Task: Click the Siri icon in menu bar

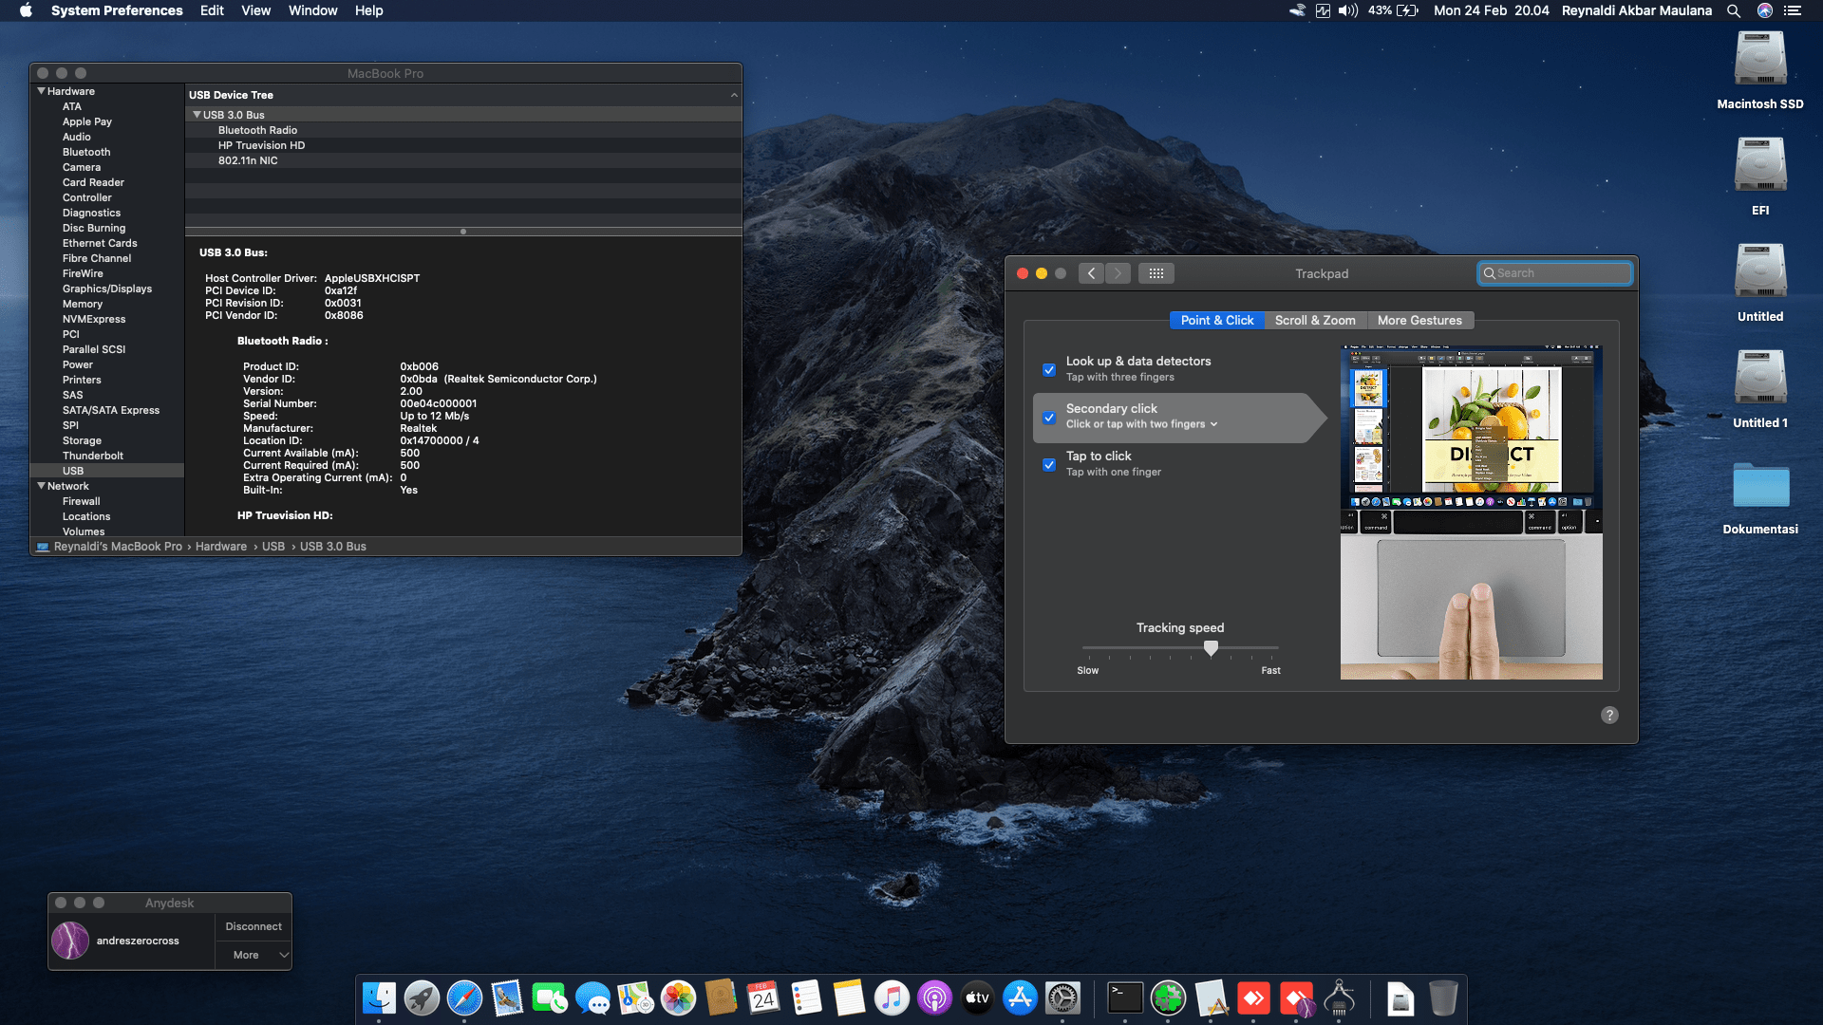Action: point(1765,10)
